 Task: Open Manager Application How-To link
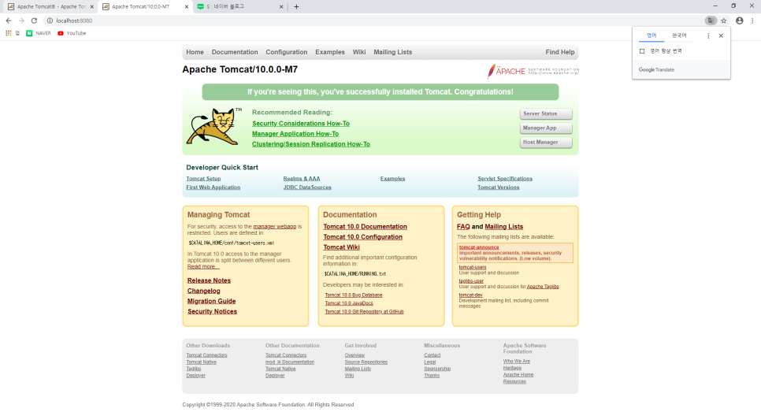point(295,134)
